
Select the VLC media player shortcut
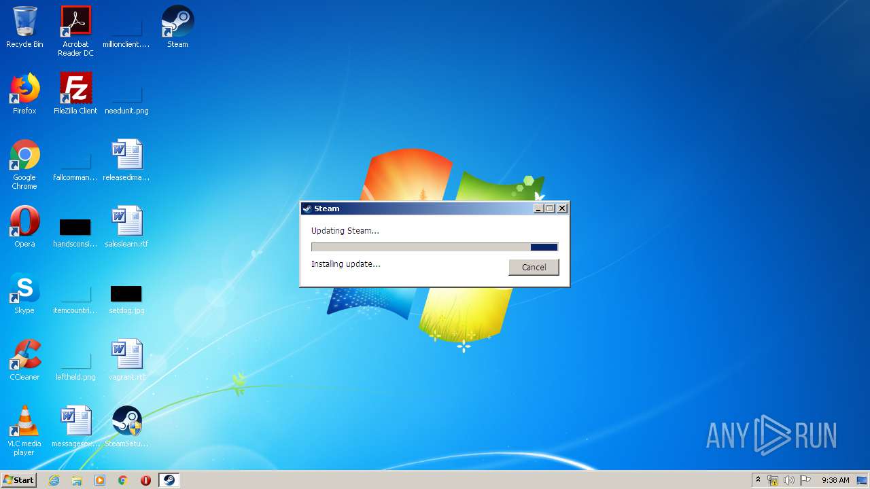[24, 431]
